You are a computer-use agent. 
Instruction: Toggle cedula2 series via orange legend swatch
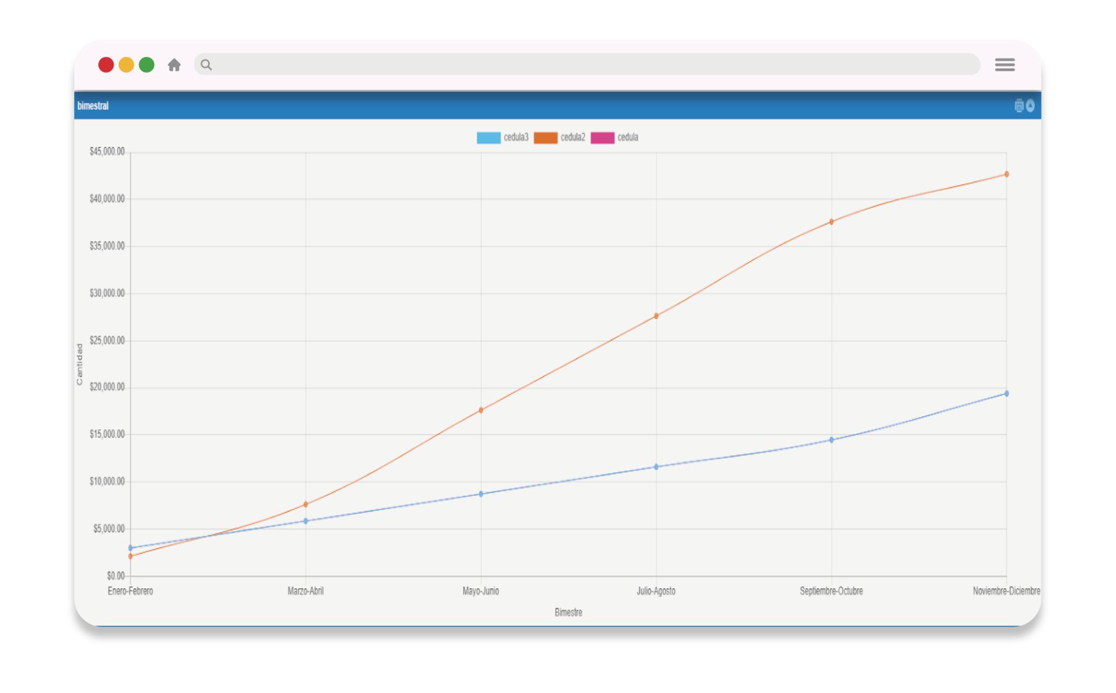click(x=545, y=138)
